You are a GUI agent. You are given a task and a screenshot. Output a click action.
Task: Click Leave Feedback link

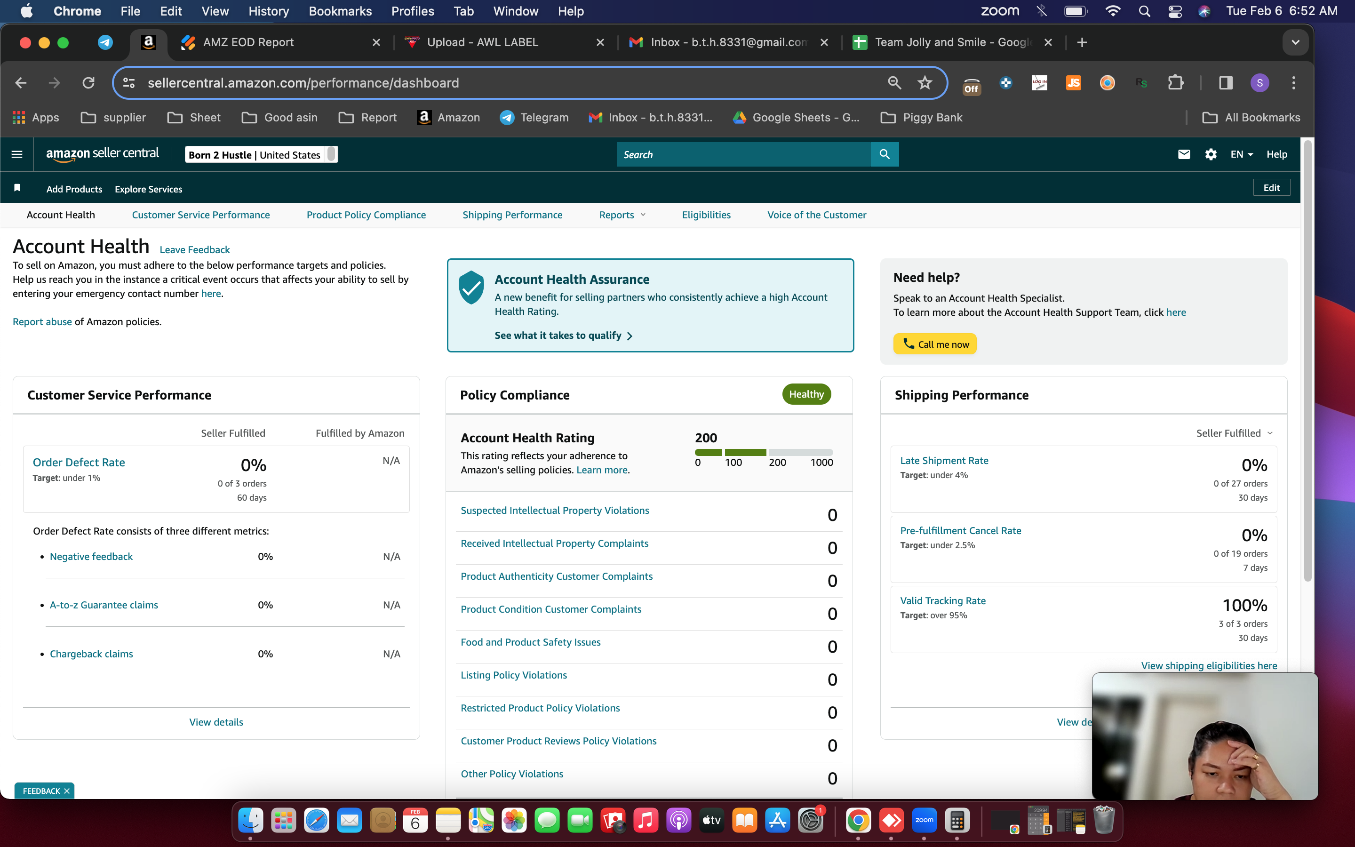tap(194, 250)
